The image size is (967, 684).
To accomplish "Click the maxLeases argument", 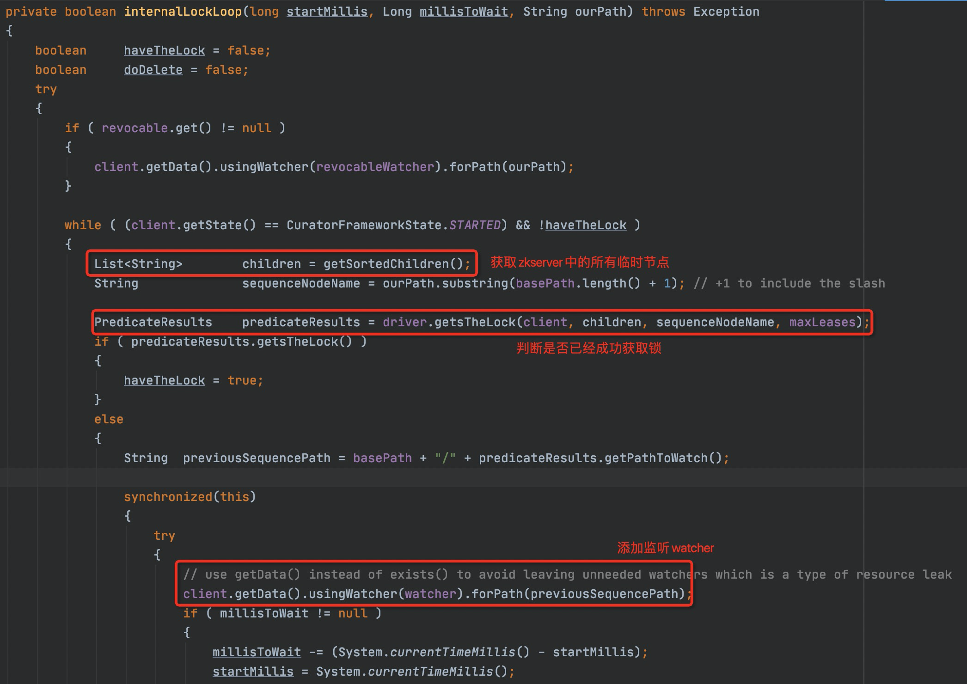I will point(822,322).
